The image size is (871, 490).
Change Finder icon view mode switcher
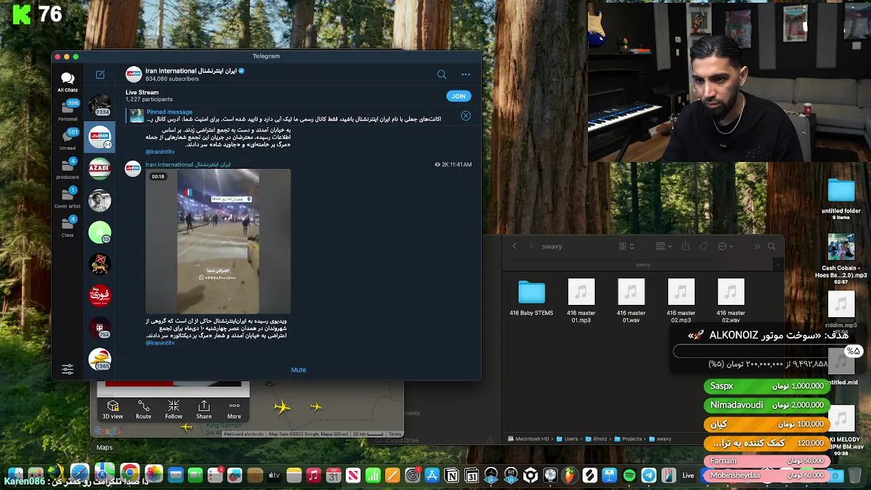[x=627, y=246]
